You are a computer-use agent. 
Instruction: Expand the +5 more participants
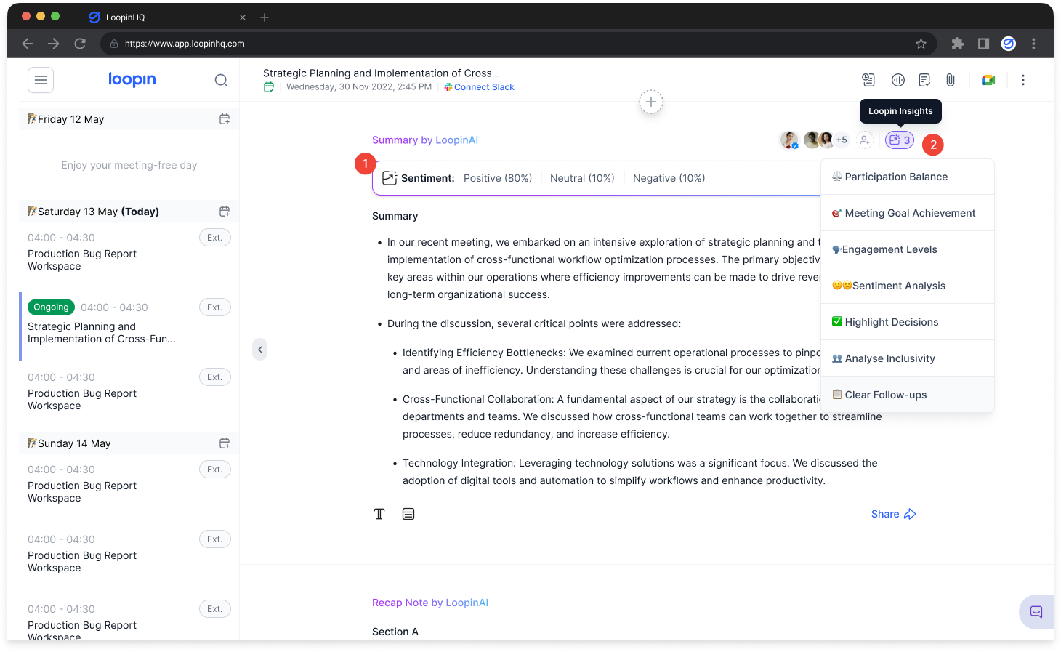pos(842,140)
